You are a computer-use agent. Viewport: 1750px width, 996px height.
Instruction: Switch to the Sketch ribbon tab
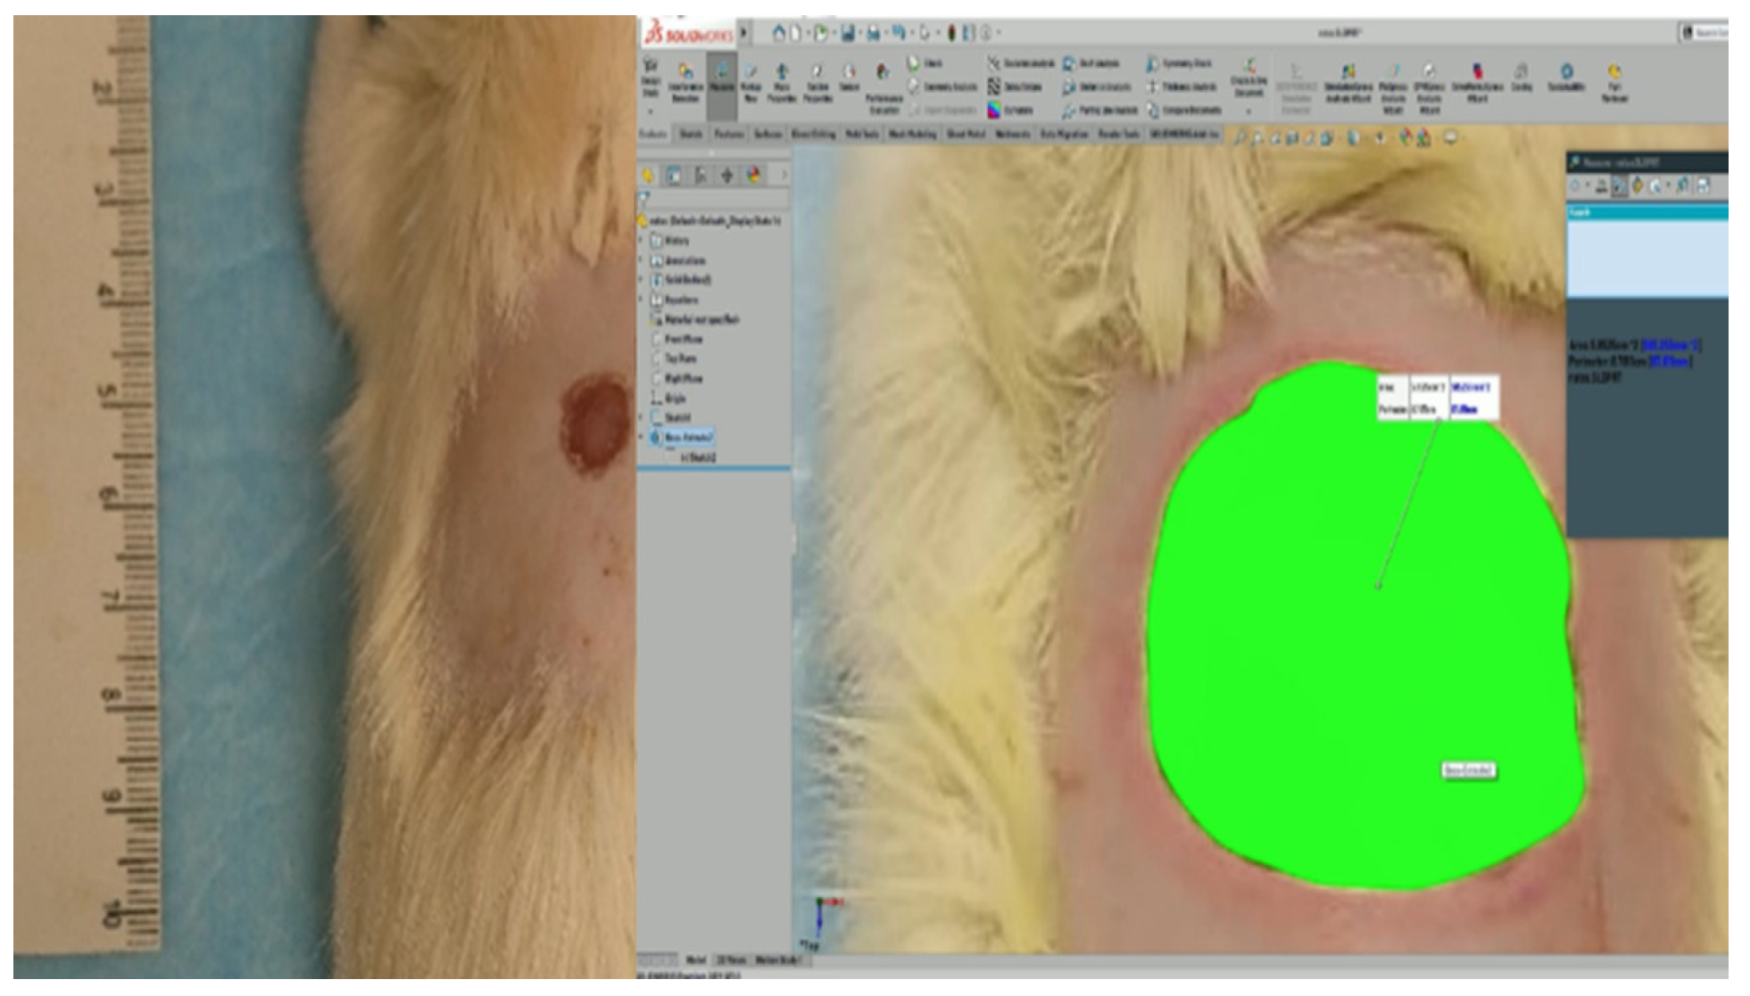tap(691, 135)
